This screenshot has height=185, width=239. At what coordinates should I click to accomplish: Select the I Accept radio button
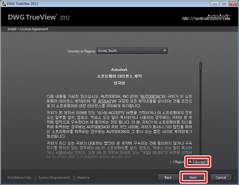(191, 162)
